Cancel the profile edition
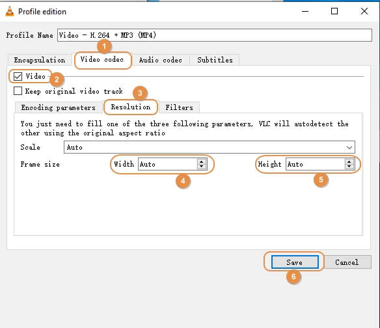Screen dimensions: 380x328 347,262
